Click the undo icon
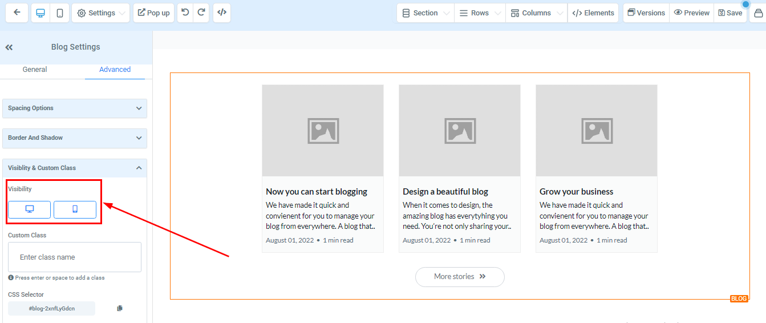This screenshot has height=323, width=766. [185, 13]
